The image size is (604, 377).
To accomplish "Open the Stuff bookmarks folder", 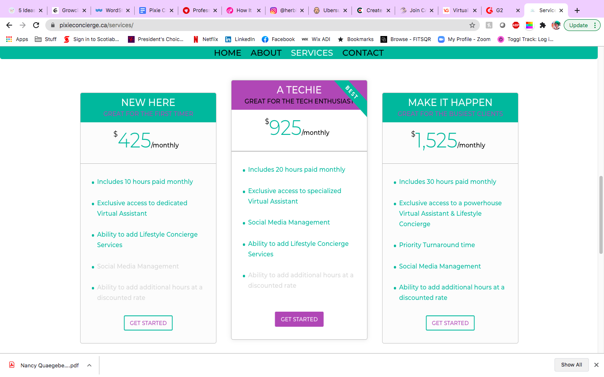I will [46, 39].
